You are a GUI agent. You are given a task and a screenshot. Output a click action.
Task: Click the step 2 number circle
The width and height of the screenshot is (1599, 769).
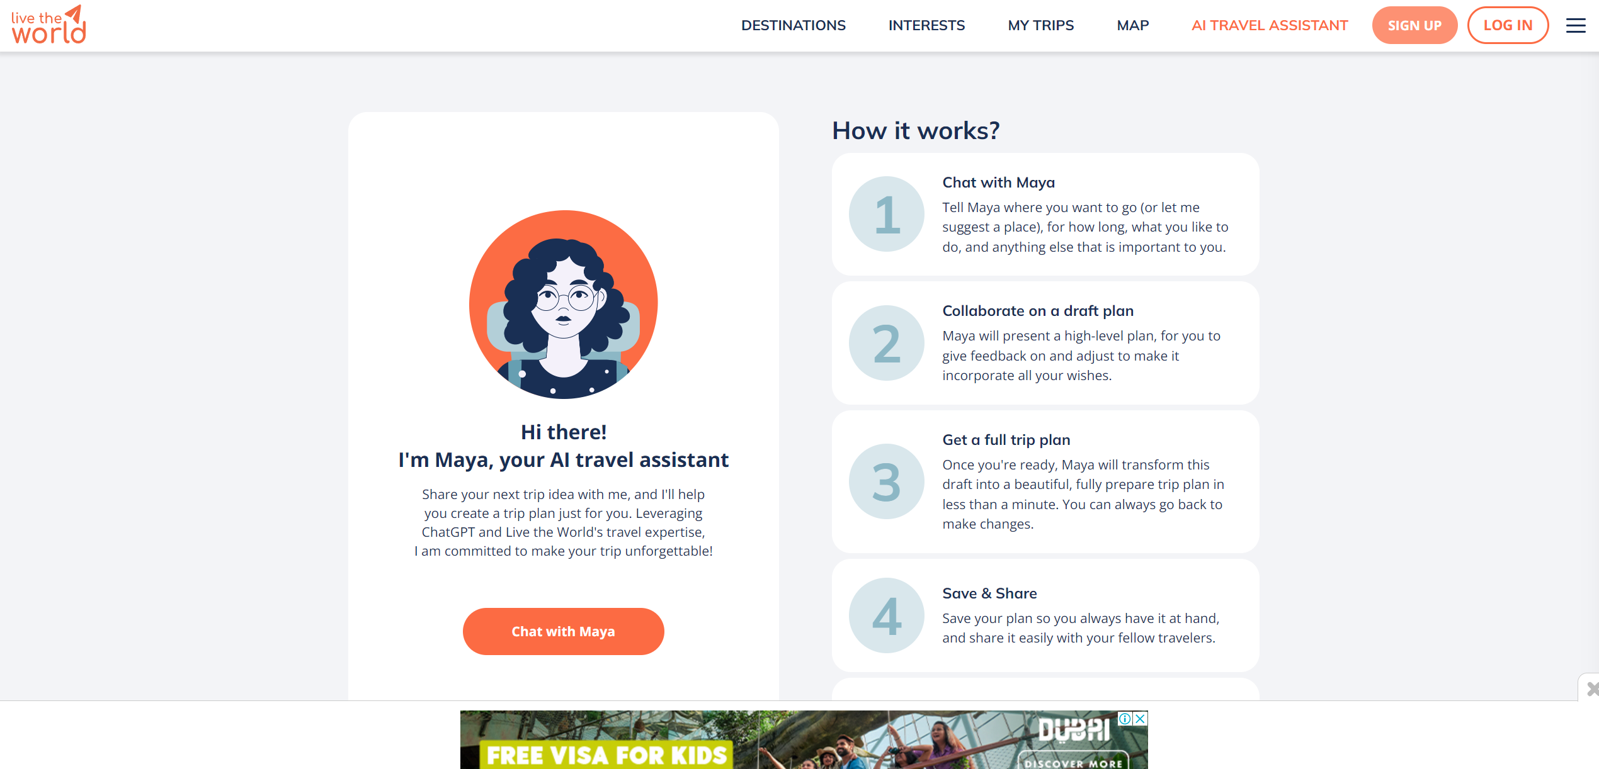pyautogui.click(x=886, y=343)
